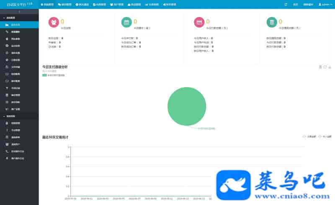
Task: Open the wrench-icon sidebar item
Action: [19, 32]
